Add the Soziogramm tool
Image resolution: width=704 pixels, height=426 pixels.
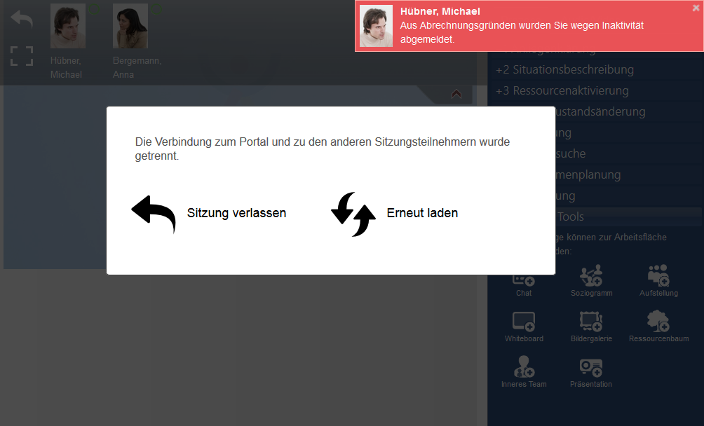pos(591,281)
